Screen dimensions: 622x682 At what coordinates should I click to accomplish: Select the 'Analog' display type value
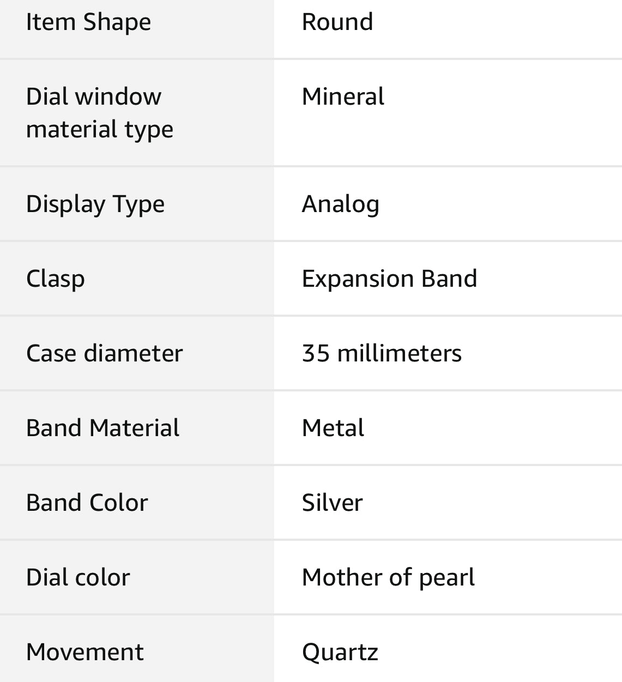pyautogui.click(x=341, y=204)
